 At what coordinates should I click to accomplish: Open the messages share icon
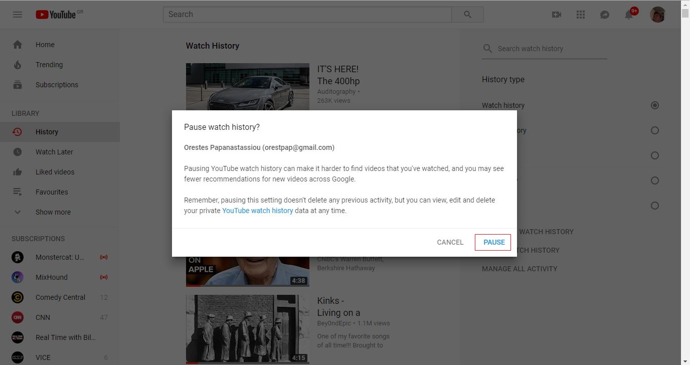[605, 15]
